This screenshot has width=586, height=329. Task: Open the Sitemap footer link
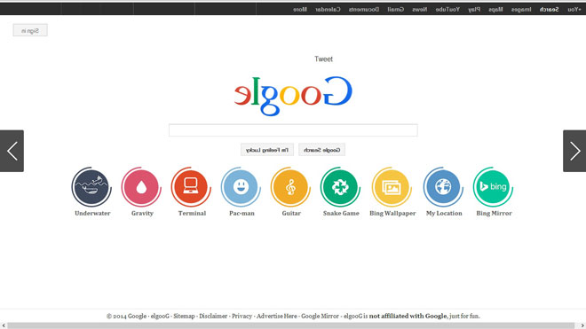coord(184,316)
